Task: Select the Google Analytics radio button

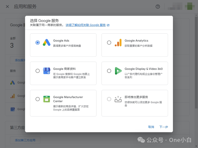Action: pyautogui.click(x=109, y=42)
